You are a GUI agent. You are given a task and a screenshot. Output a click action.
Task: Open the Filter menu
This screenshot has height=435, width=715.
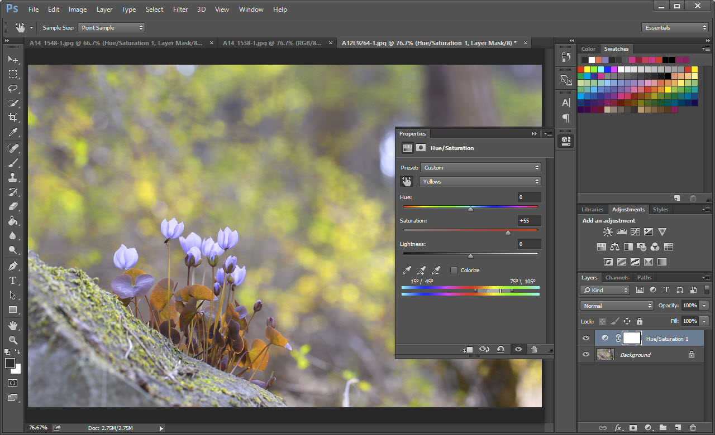(x=180, y=9)
